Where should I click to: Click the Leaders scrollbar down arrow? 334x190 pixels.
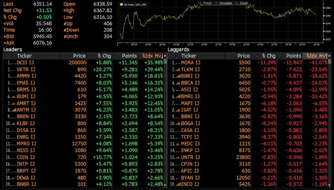click(165, 185)
